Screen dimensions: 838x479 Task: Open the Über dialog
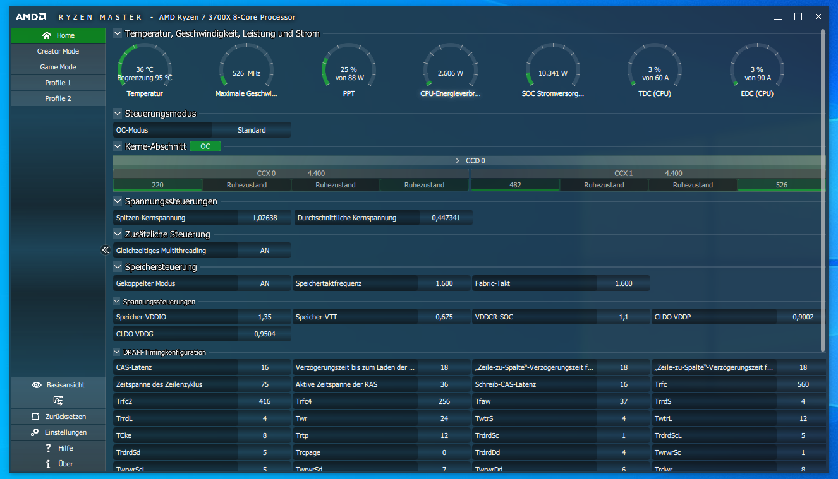click(58, 464)
